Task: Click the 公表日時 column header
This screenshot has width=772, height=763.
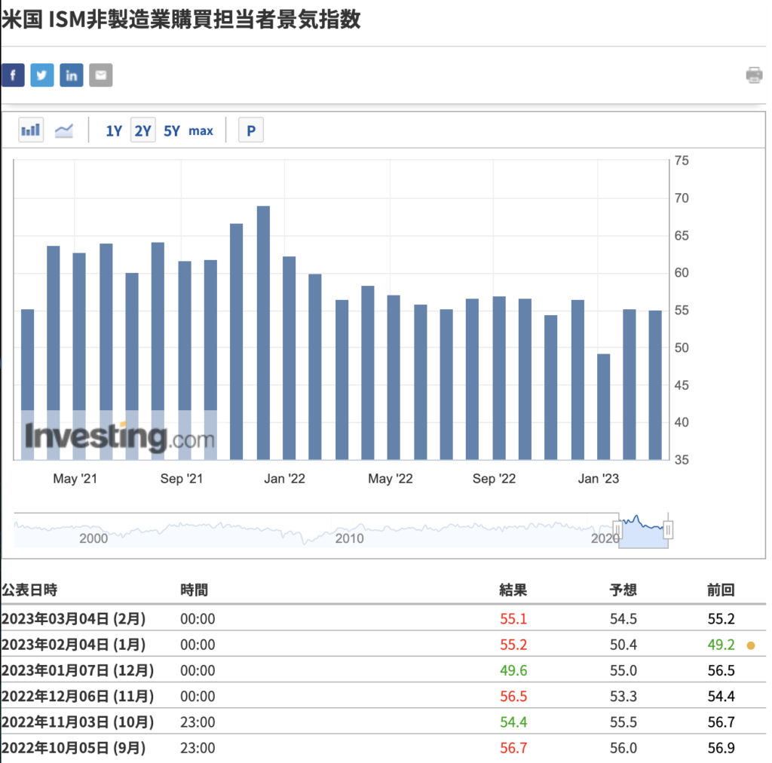Action: pyautogui.click(x=29, y=590)
